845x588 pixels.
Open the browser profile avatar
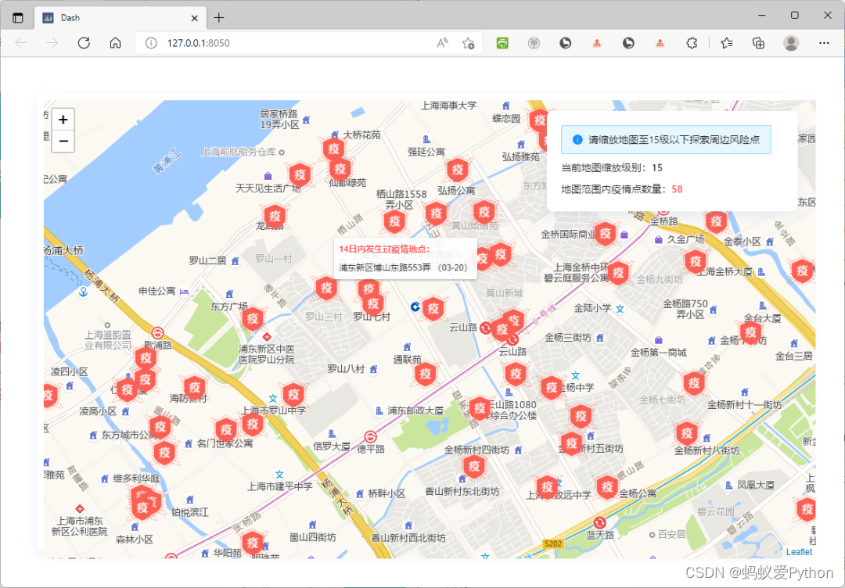click(x=791, y=43)
